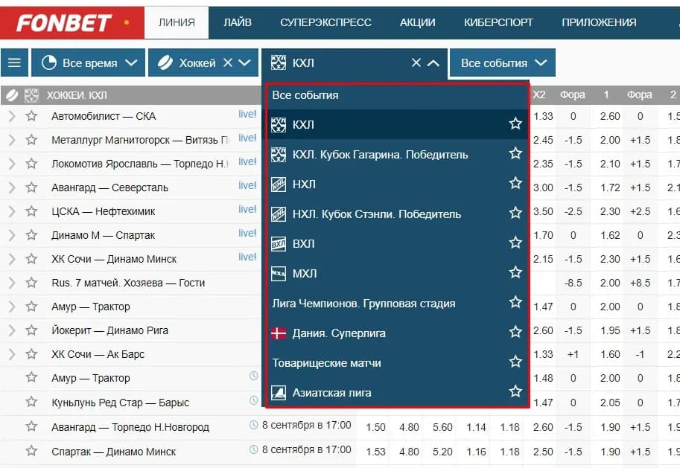Favorite the Динамо М — Спартак match

(31, 235)
